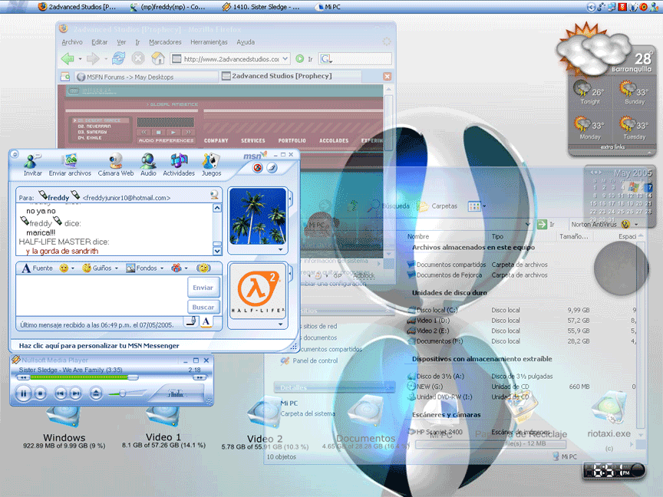The width and height of the screenshot is (663, 497).
Task: Click 'Haz clic aquí para personalizar tu MSN Messenger'
Action: click(x=99, y=346)
